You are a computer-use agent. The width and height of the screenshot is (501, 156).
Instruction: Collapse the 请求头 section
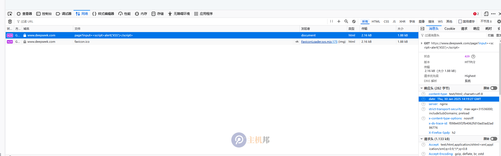click(421, 139)
